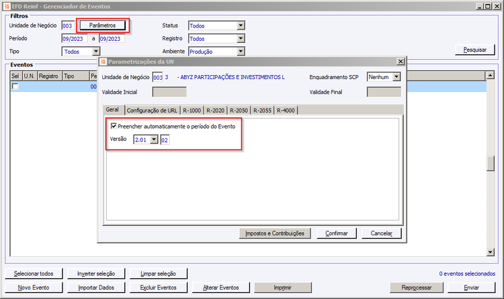Screen dimensions: 504x299
Task: Click the Tipo column header in Eventos
Action: [76, 76]
